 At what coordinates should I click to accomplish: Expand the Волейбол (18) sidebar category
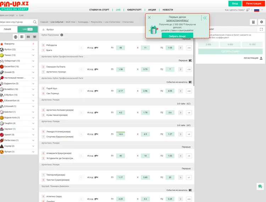pos(33,89)
